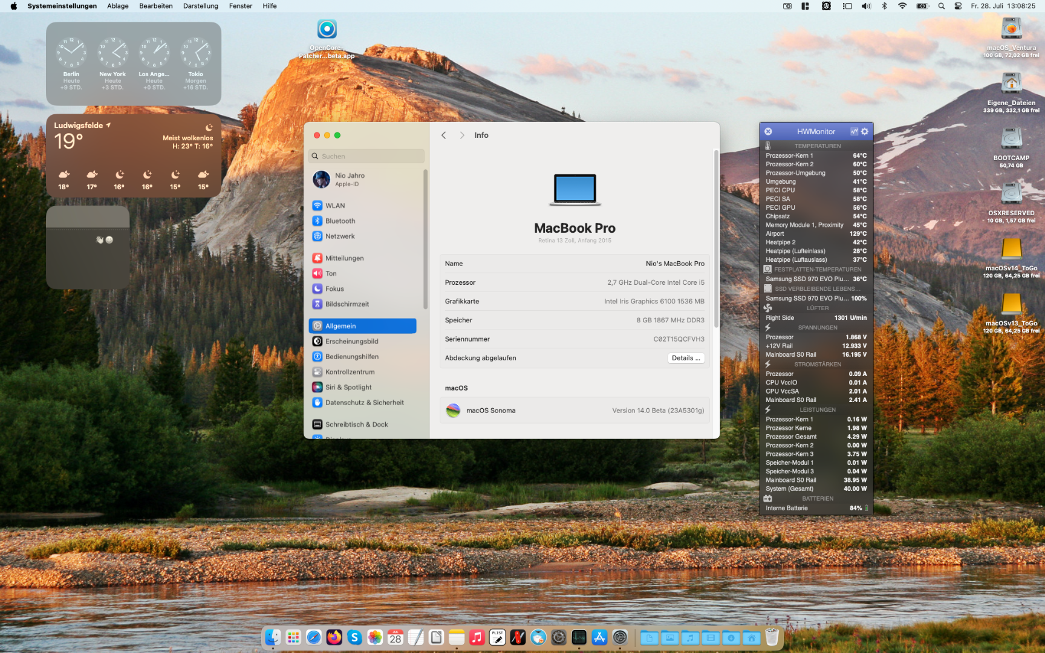This screenshot has width=1045, height=653.
Task: Select Bluetooth in the settings sidebar
Action: (340, 221)
